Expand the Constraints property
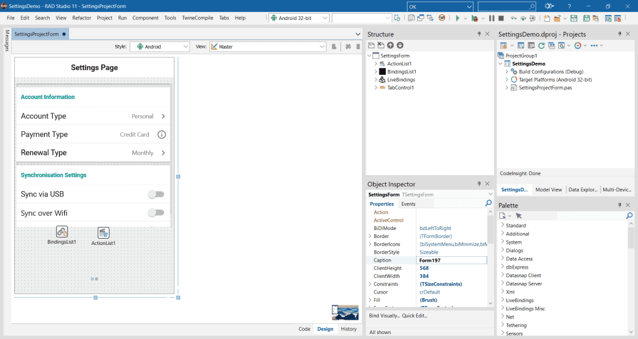638x339 pixels. pyautogui.click(x=370, y=284)
